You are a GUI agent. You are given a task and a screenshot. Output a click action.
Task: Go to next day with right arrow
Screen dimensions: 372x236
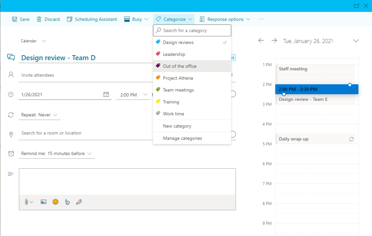[x=274, y=41]
